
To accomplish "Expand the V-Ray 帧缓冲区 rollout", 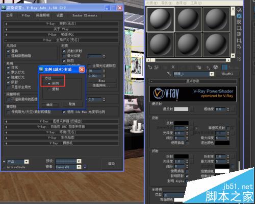I will pyautogui.click(x=61, y=35).
